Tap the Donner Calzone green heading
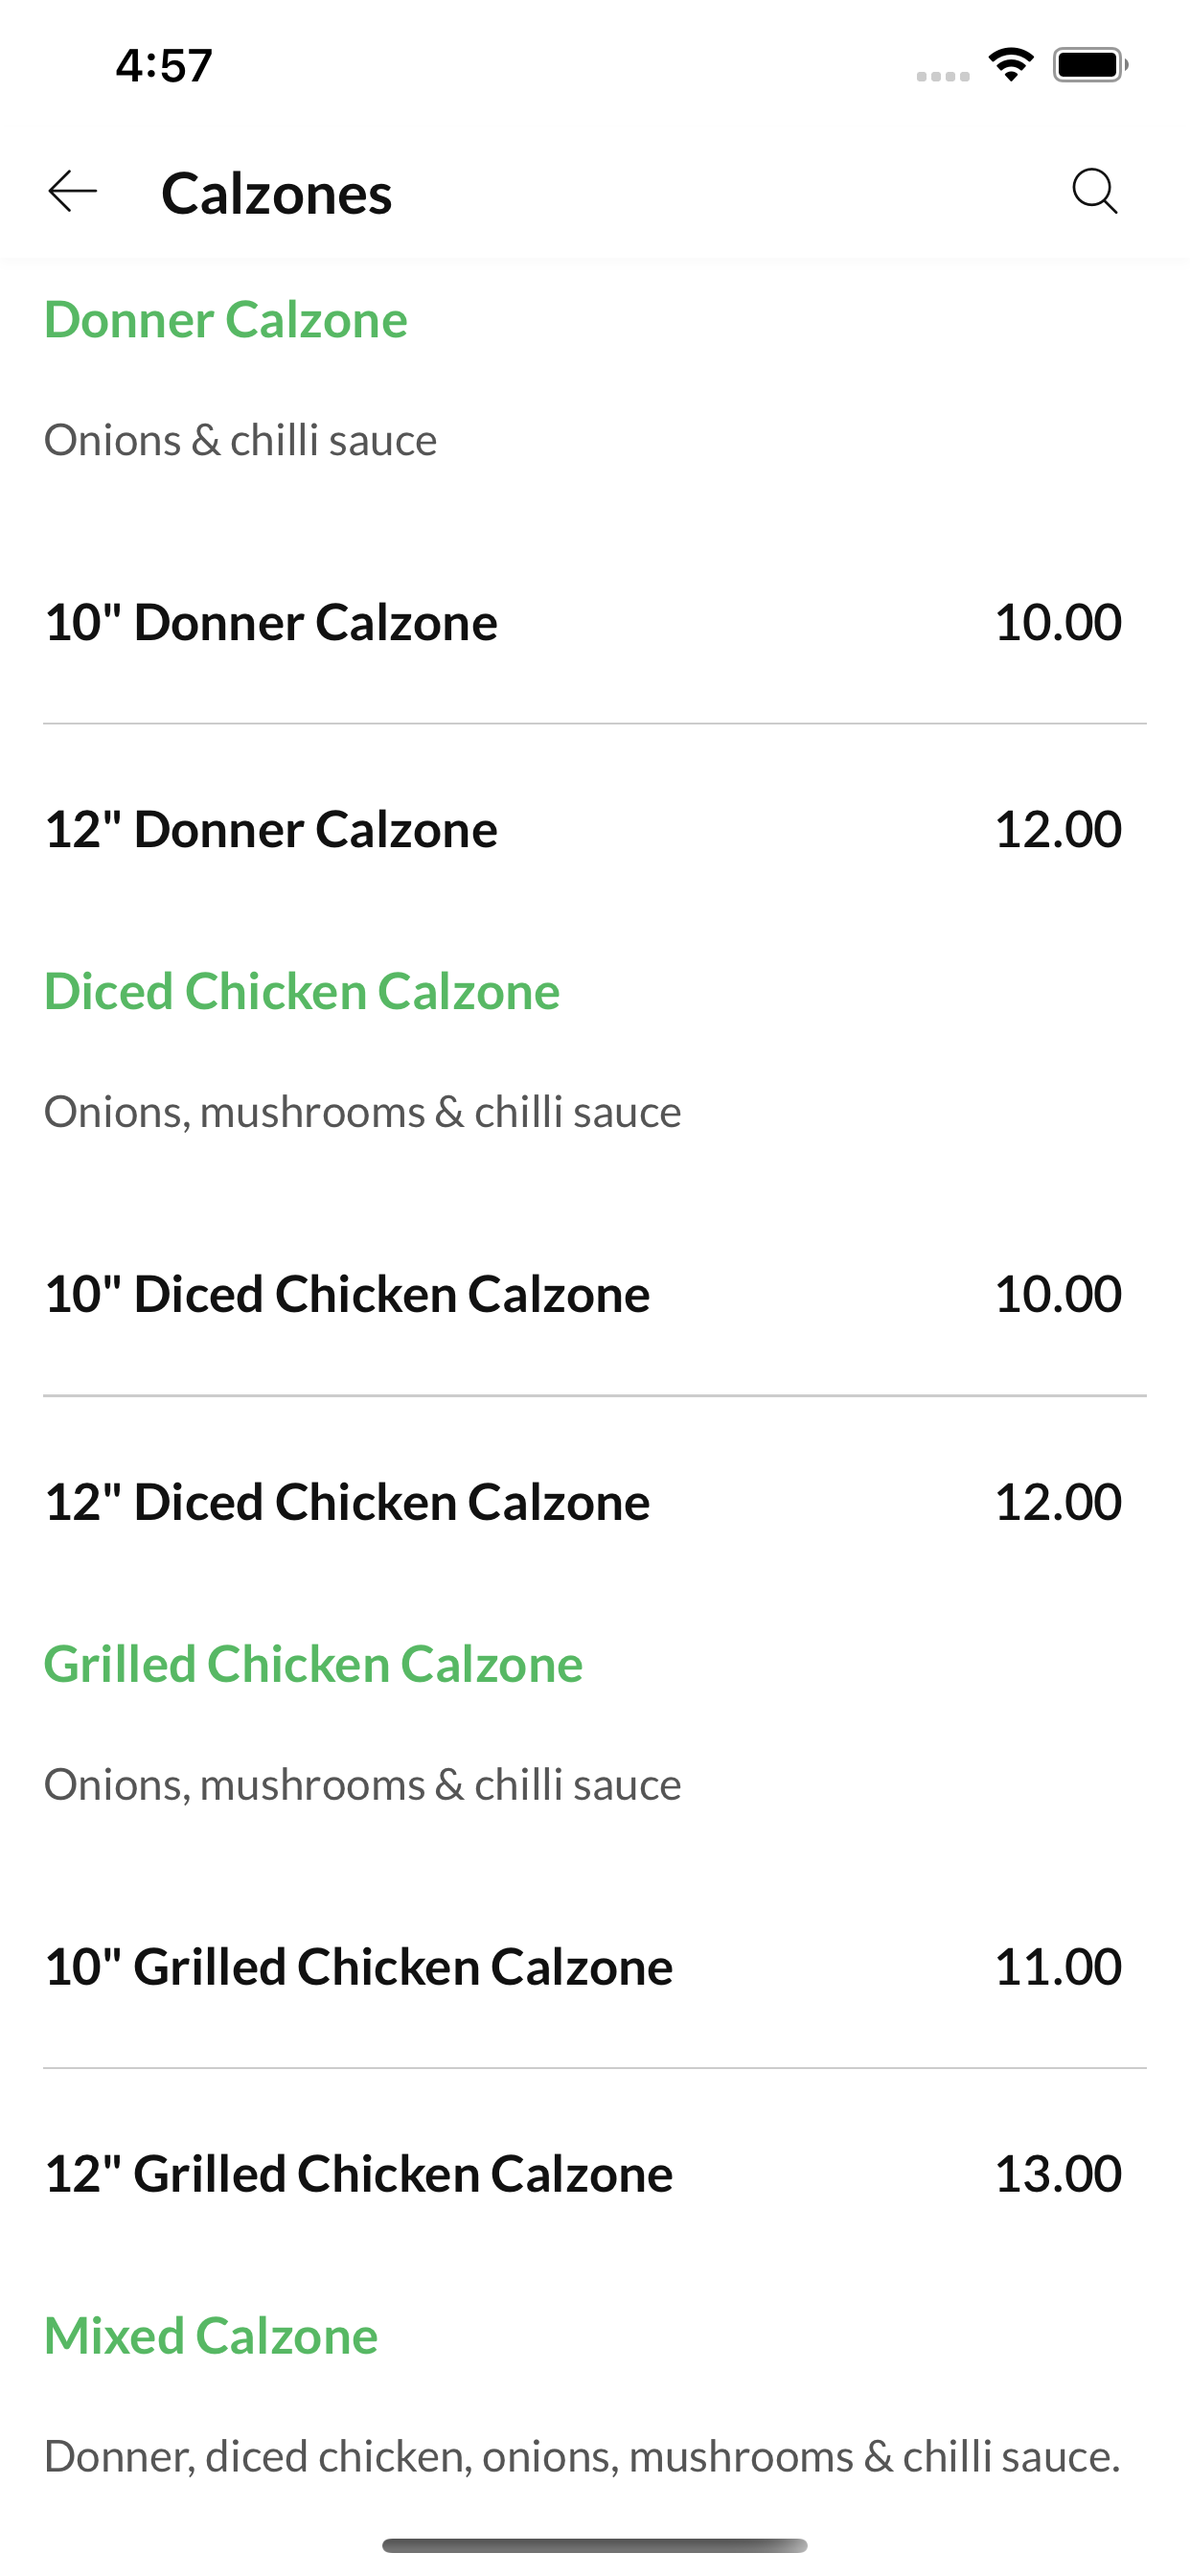Image resolution: width=1190 pixels, height=2576 pixels. [226, 320]
